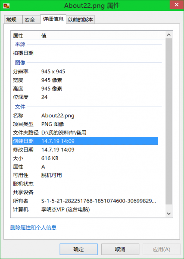Click the title bar file icon

(6, 6)
